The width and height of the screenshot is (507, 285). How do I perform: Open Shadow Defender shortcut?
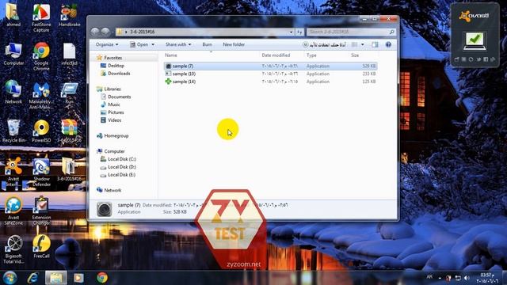[41, 173]
